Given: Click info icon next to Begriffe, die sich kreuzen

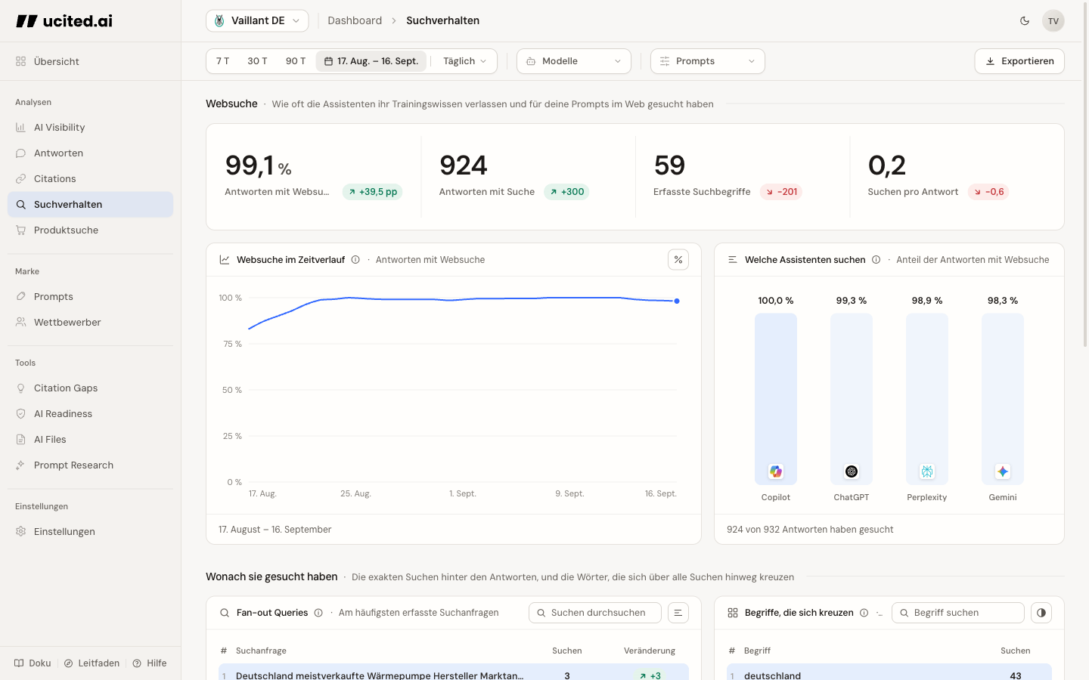Looking at the screenshot, I should 864,613.
